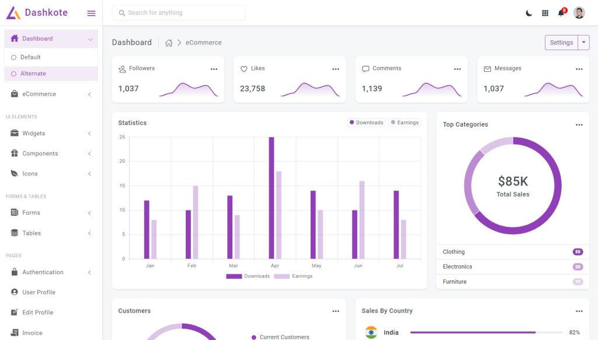Open notifications via the bell icon
The height and width of the screenshot is (340, 598).
pos(561,12)
